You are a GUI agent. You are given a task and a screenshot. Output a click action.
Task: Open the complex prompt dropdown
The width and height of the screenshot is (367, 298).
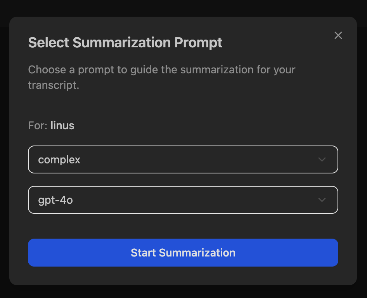(183, 159)
